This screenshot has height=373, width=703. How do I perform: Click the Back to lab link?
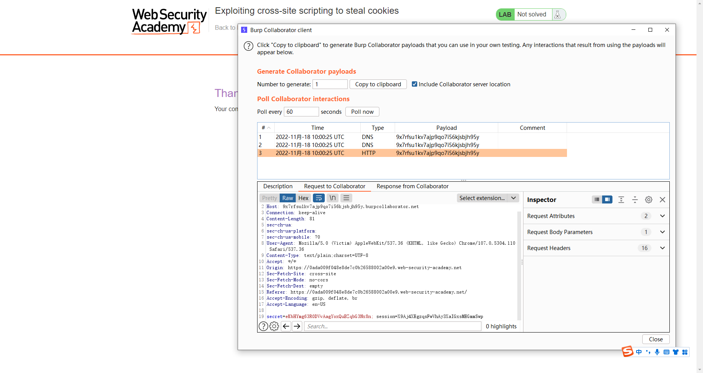(226, 27)
